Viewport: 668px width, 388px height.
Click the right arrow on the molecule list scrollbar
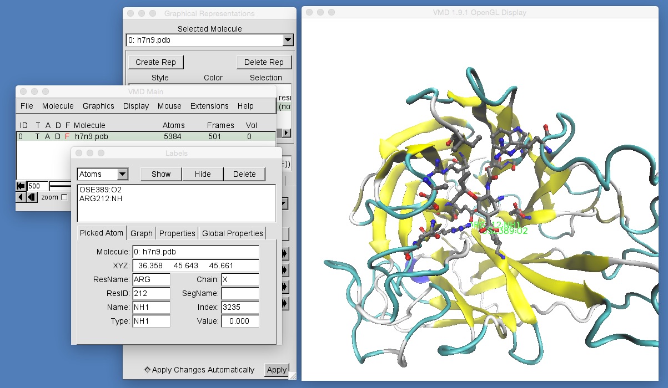point(286,133)
